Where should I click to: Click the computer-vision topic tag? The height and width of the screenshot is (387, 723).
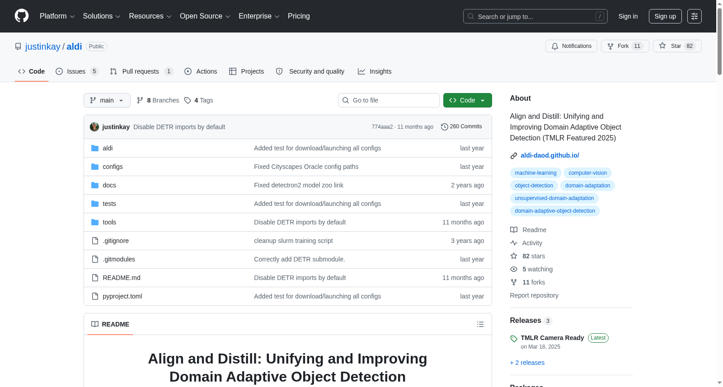(x=588, y=173)
